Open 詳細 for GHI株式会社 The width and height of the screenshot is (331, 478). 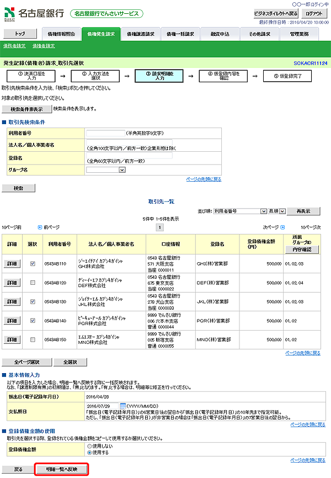[x=12, y=264]
